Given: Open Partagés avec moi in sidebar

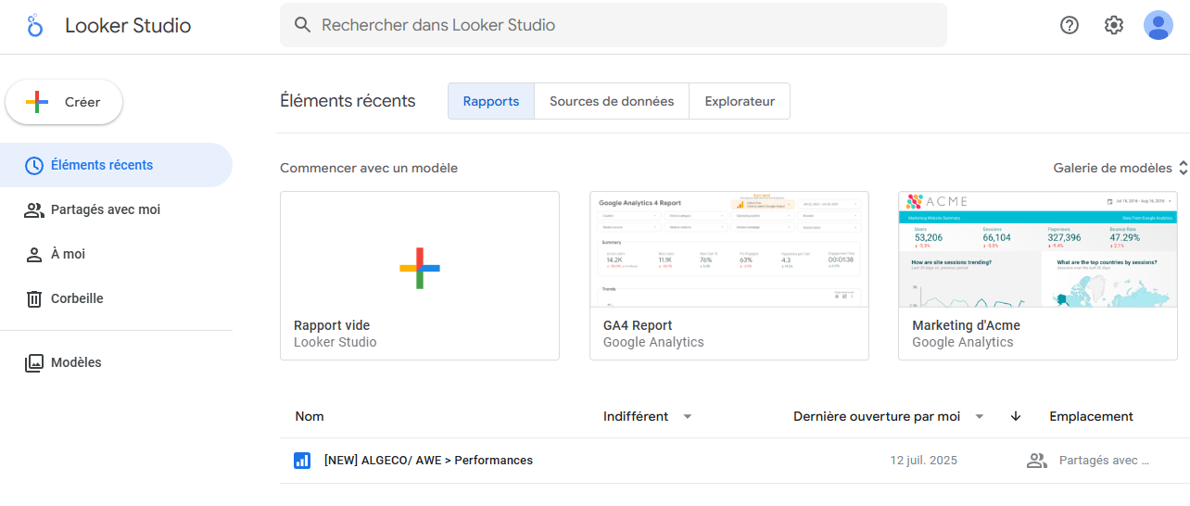Looking at the screenshot, I should [x=116, y=210].
